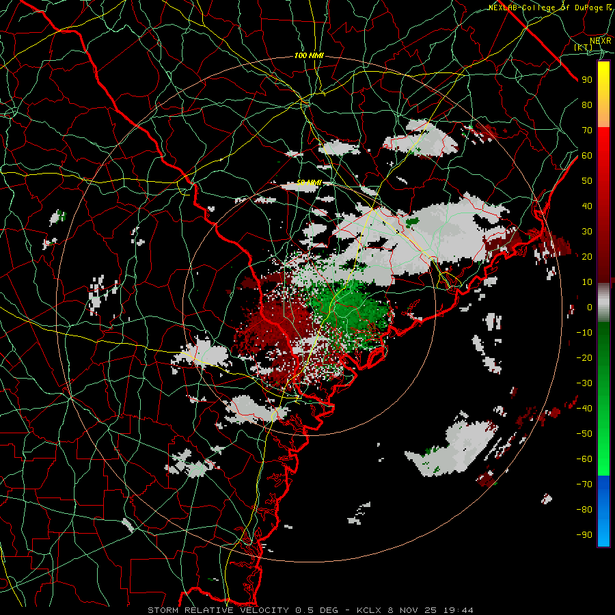Click the -40 value on velocity scale
Screen dimensions: 615x615
(x=584, y=409)
